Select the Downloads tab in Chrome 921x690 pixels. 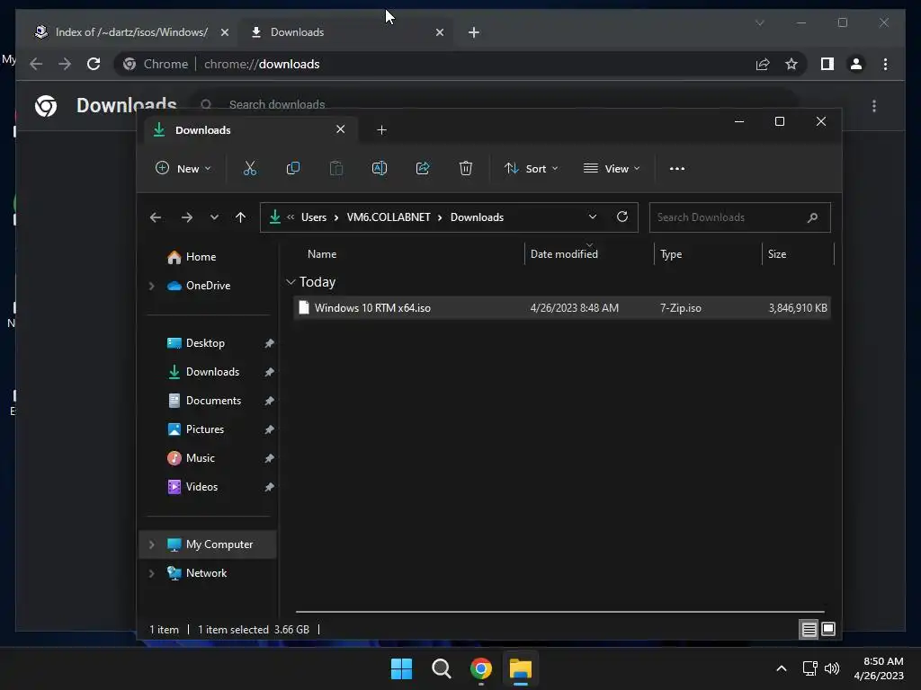(344, 32)
